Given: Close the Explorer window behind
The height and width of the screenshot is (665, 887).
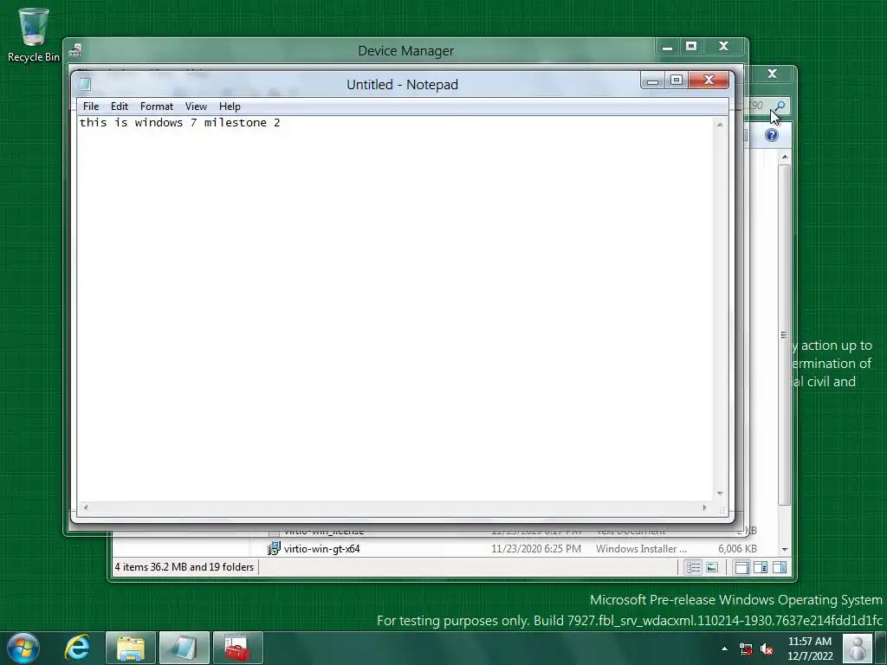Looking at the screenshot, I should click(772, 74).
